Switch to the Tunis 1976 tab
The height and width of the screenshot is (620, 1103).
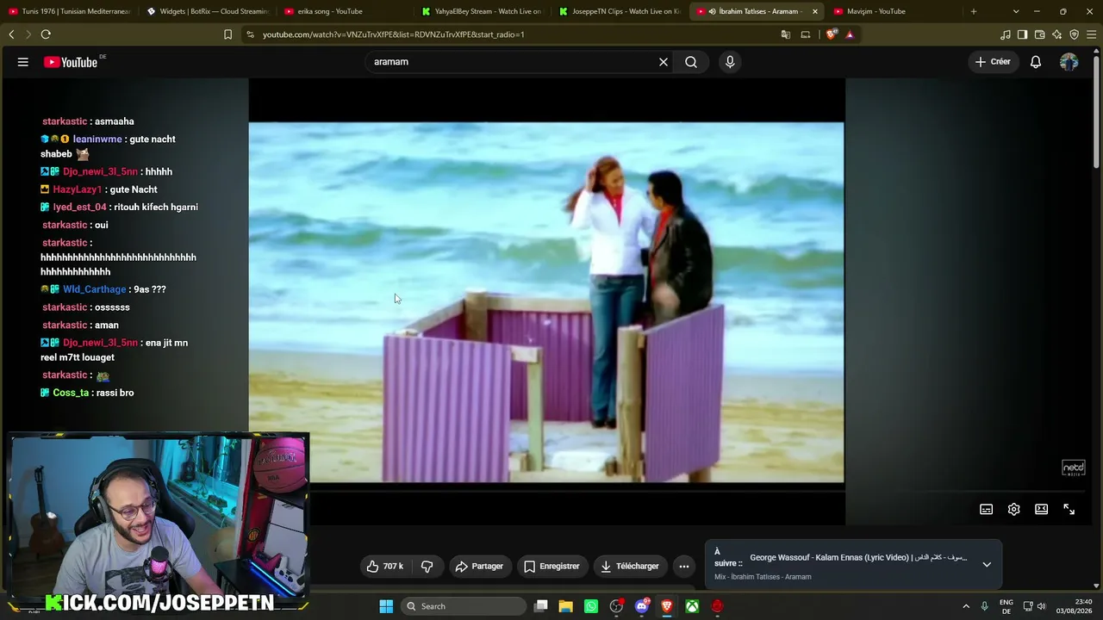(x=69, y=11)
